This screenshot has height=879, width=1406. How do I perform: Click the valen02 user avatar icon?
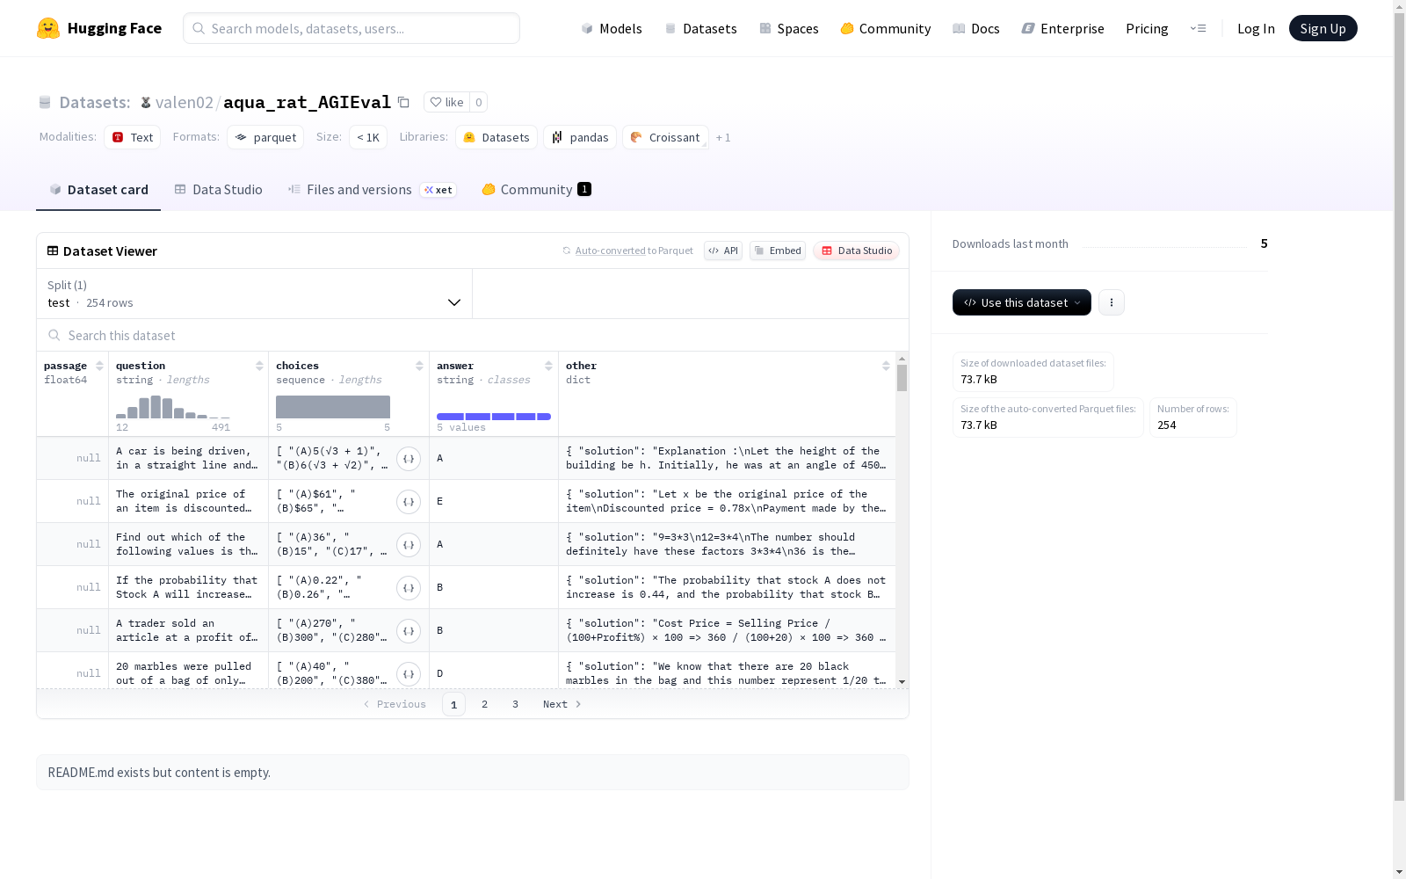[146, 103]
